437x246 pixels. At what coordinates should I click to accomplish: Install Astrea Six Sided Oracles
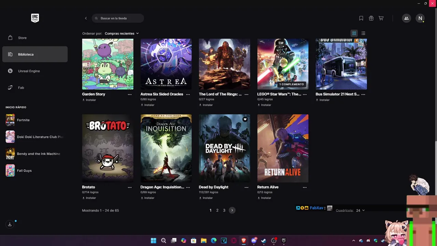pos(147,105)
